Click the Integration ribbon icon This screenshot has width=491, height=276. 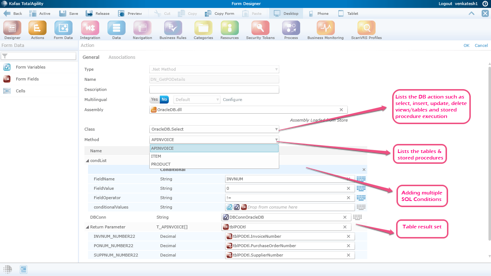[x=90, y=28]
